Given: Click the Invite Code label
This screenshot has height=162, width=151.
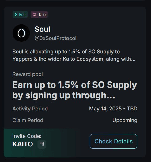Looking at the screenshot, I should pos(27,136).
